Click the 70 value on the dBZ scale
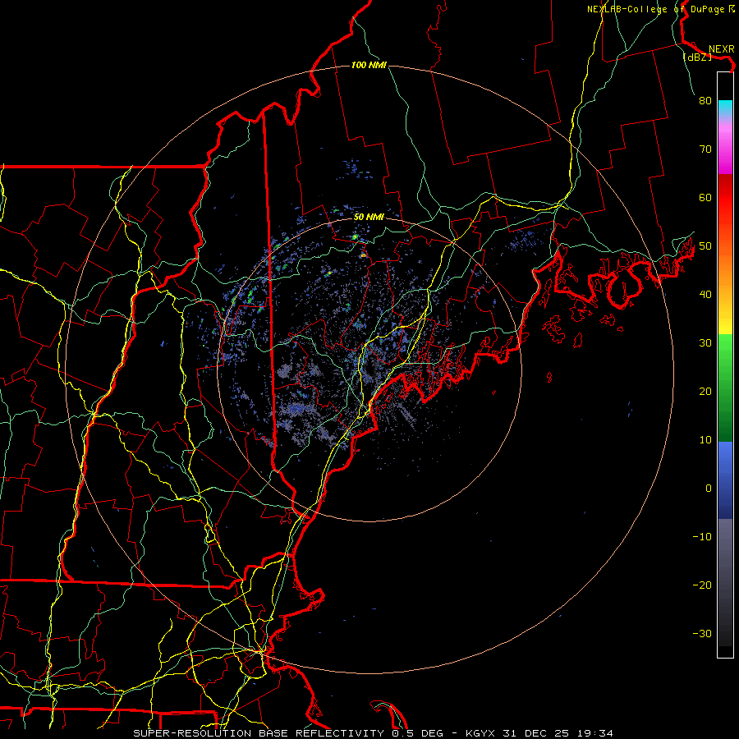Image resolution: width=739 pixels, height=739 pixels. tap(705, 149)
